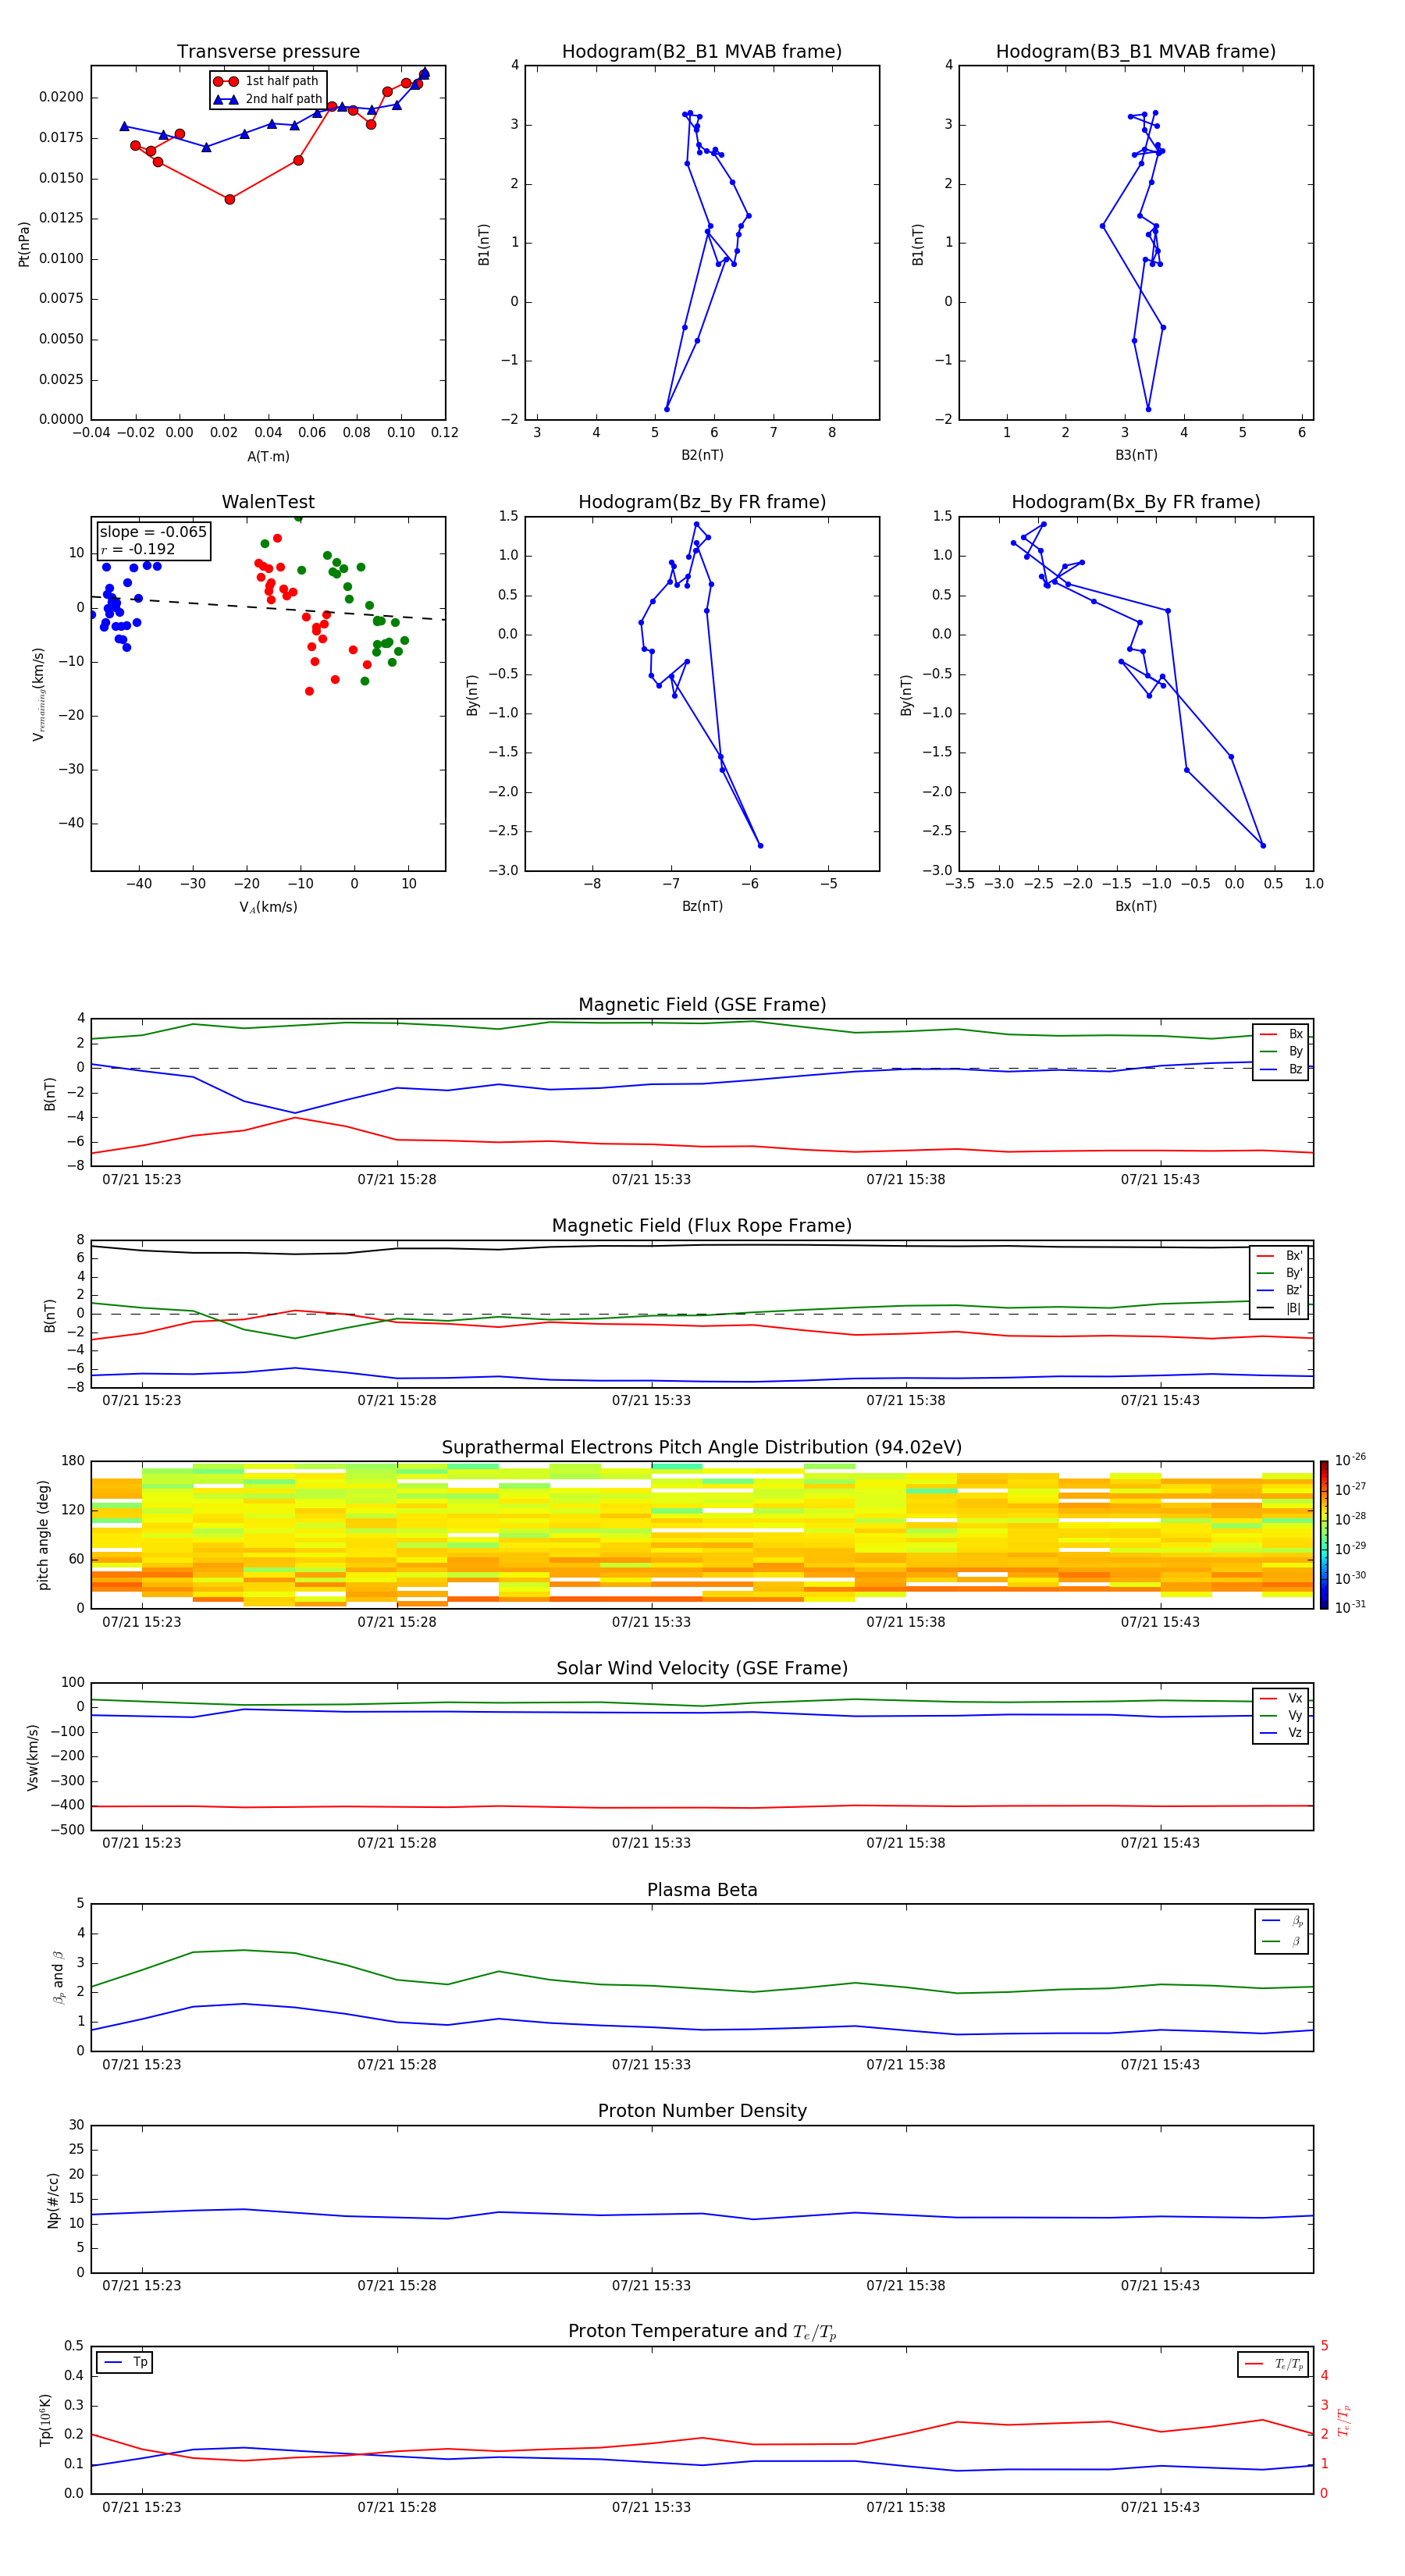
Task: Click the '1st half path' legend entry
Action: [x=267, y=81]
